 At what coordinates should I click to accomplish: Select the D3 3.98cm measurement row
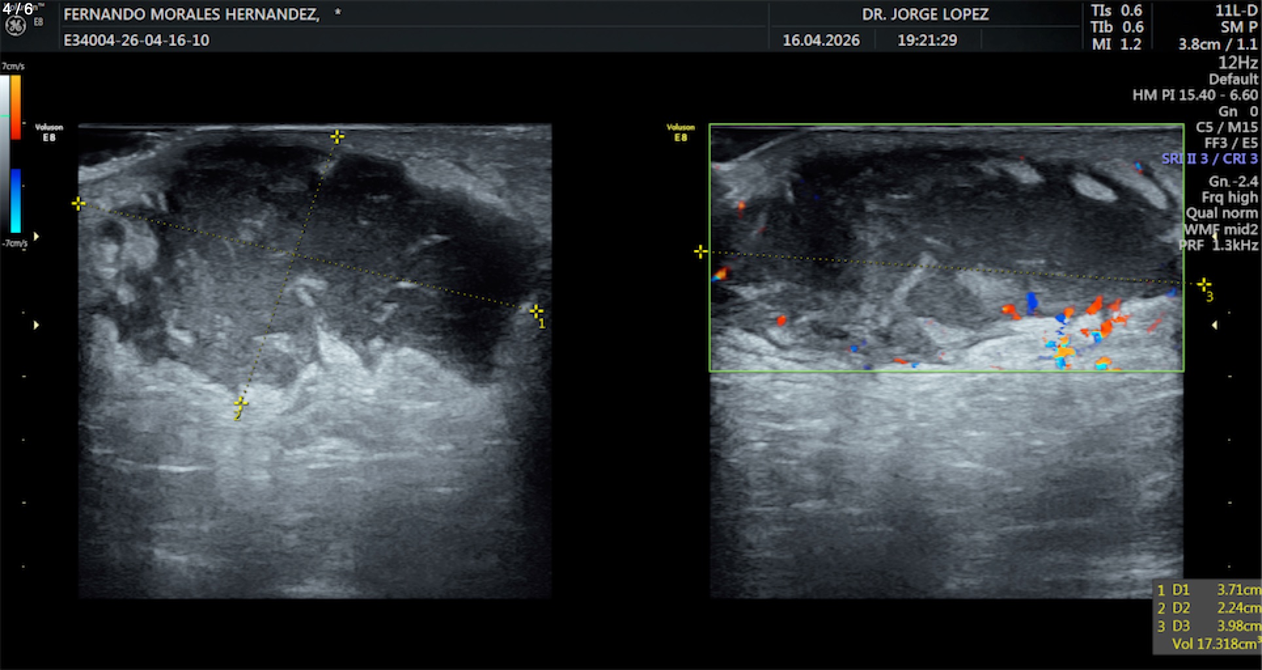point(1208,626)
